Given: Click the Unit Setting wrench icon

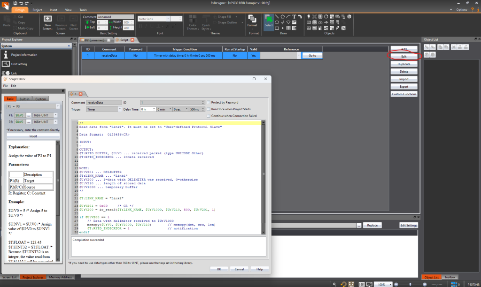Looking at the screenshot, I should 6,64.
